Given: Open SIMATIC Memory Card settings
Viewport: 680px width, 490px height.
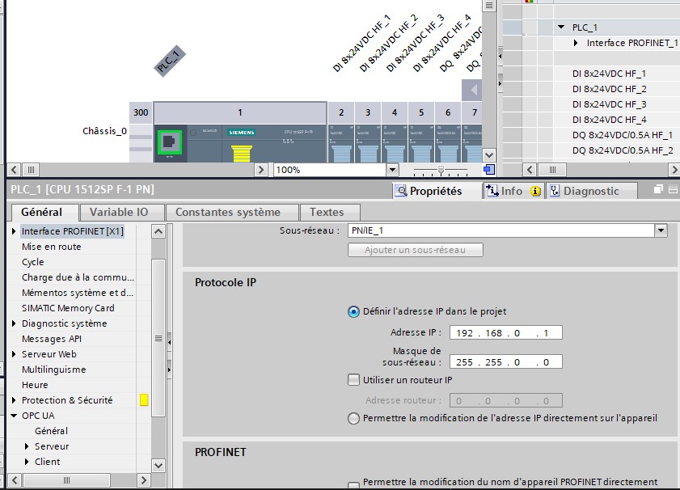Looking at the screenshot, I should tap(68, 308).
